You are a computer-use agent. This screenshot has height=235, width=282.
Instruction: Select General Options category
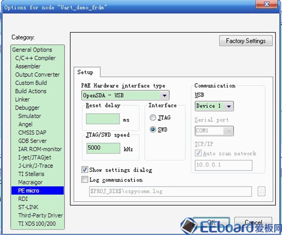32,50
